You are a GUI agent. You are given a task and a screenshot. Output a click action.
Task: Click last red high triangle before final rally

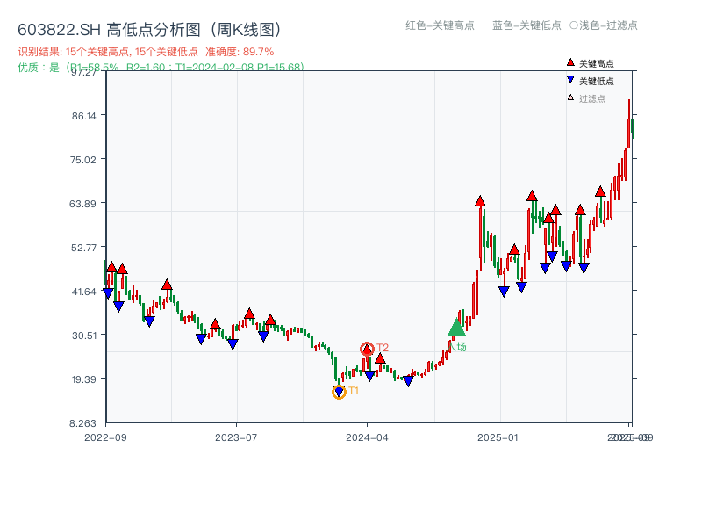(x=600, y=191)
